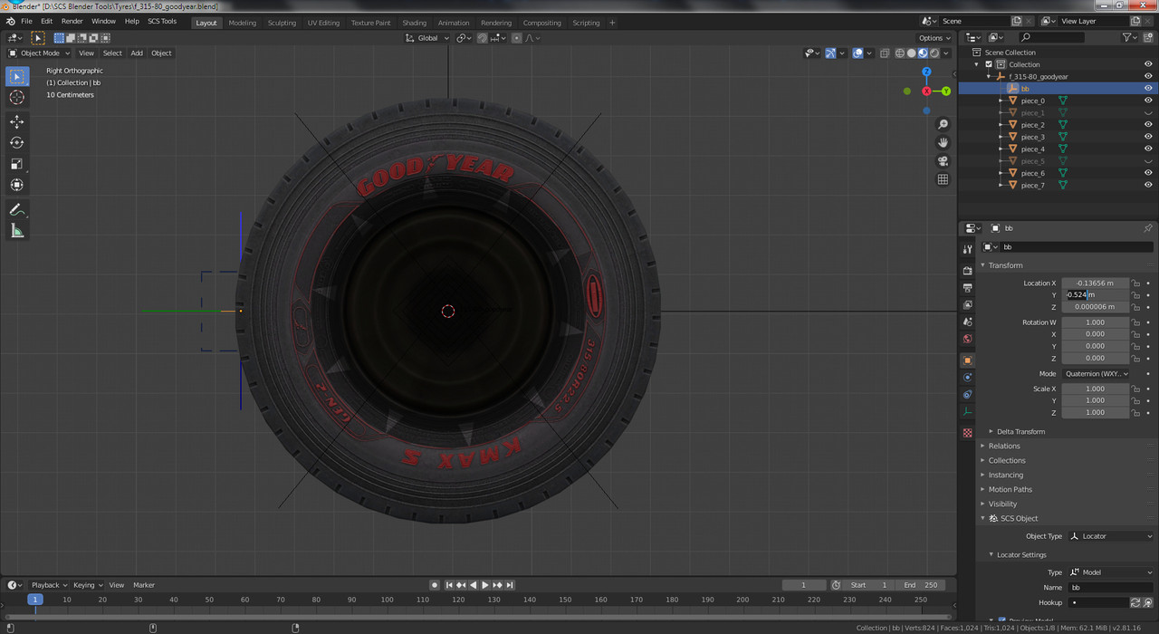Jump to the timeline end frame
This screenshot has height=634, width=1159.
510,585
